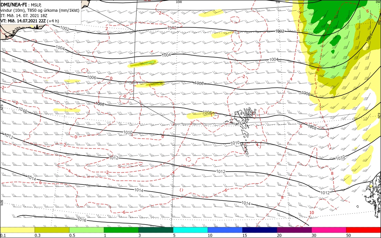
Task: Click the pink 30–50 legend swatch
Action: coord(329,230)
